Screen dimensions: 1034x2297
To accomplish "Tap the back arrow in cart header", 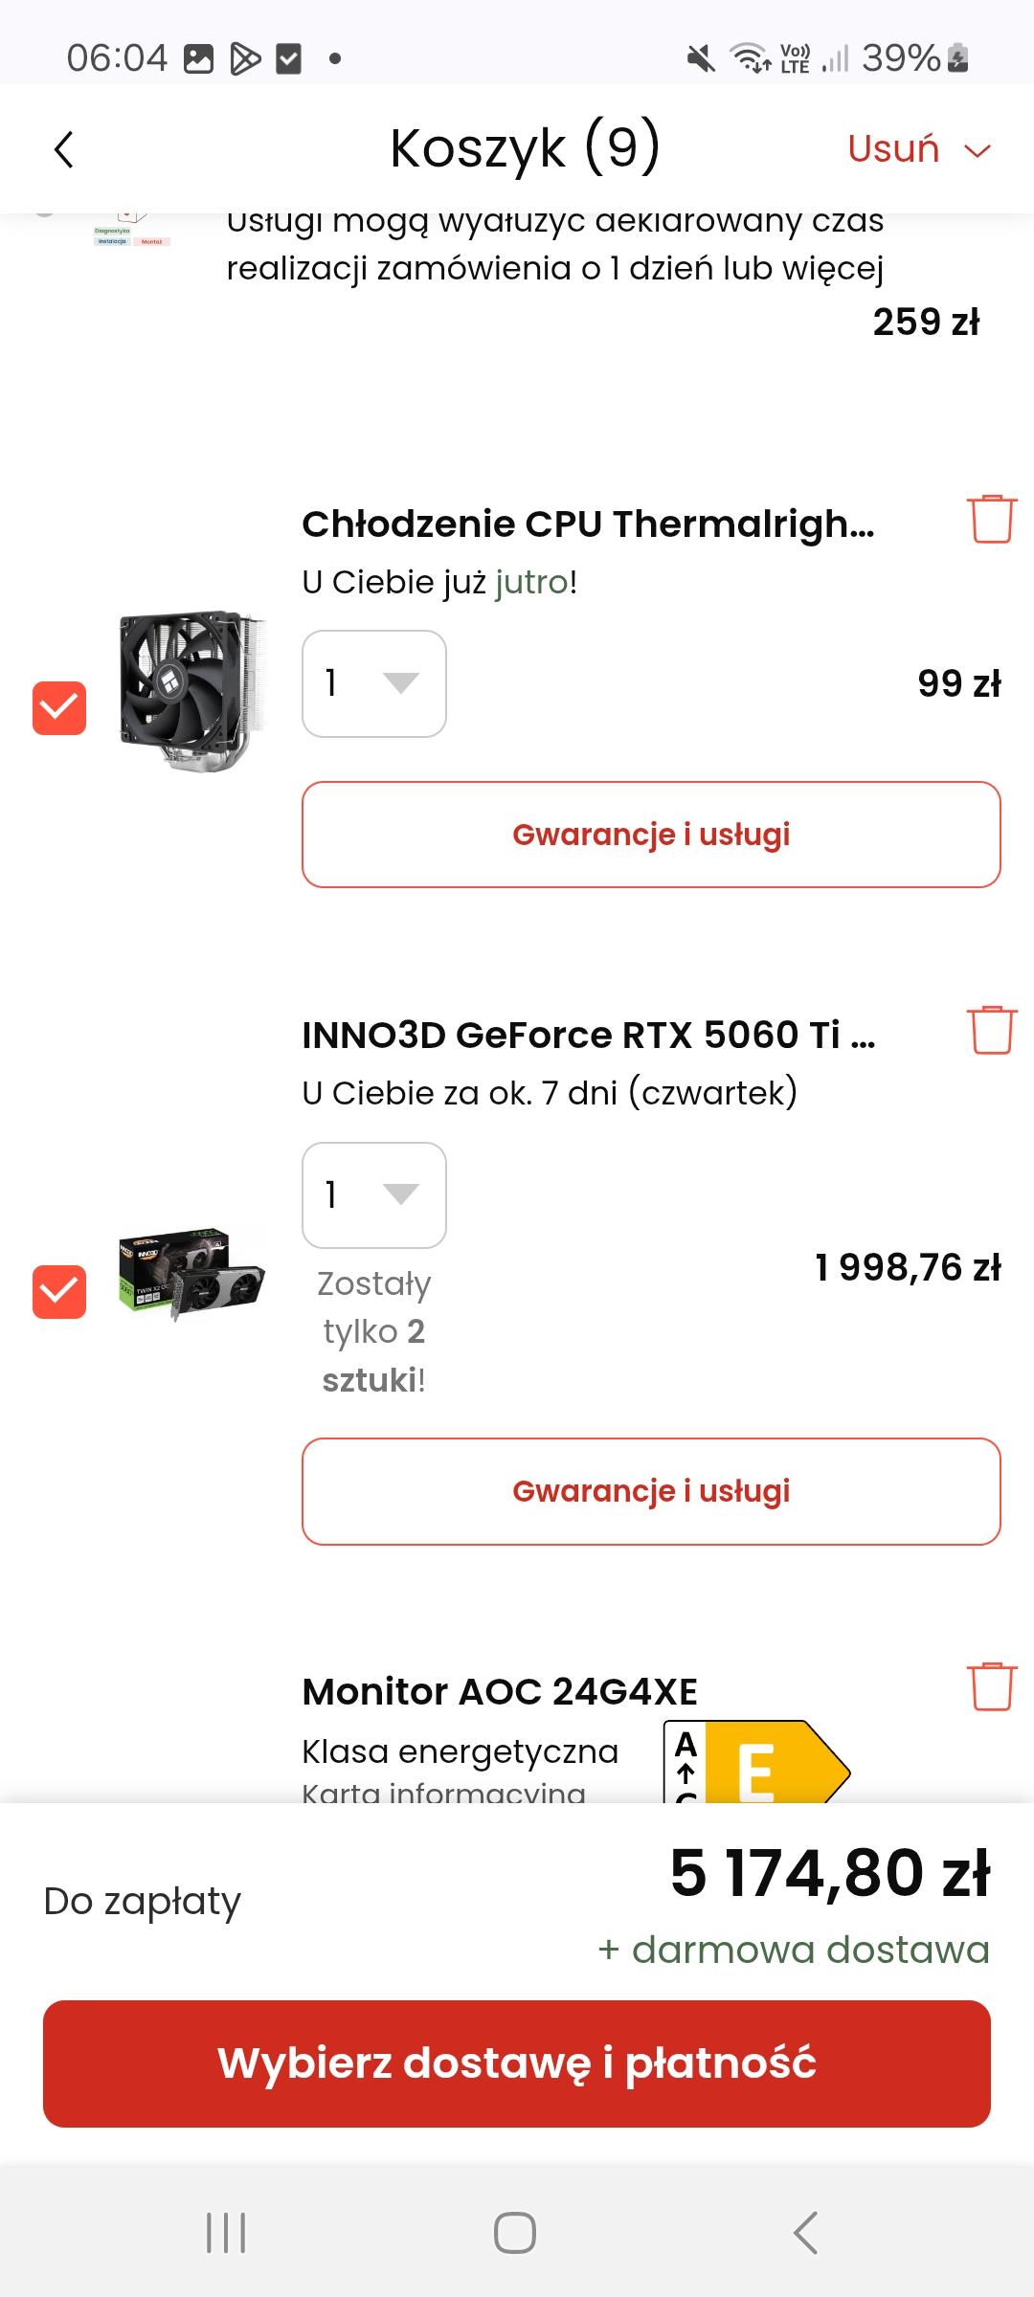I will coord(64,149).
